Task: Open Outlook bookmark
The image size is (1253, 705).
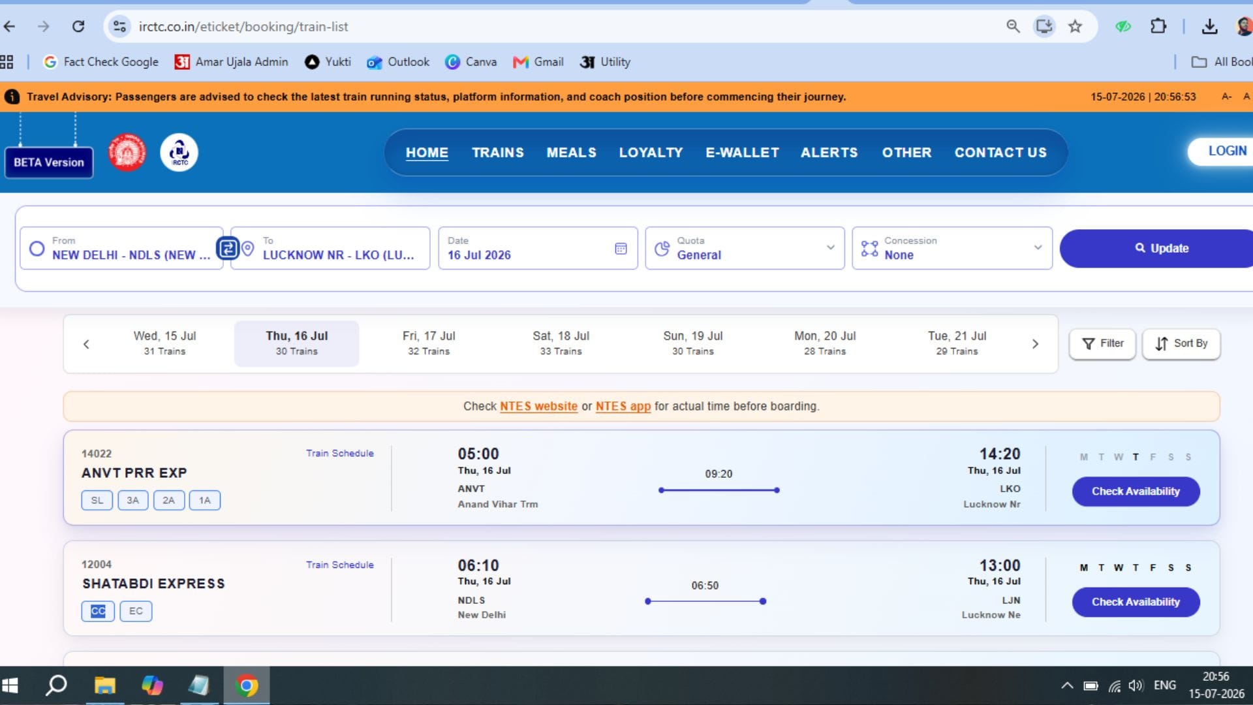Action: [398, 62]
